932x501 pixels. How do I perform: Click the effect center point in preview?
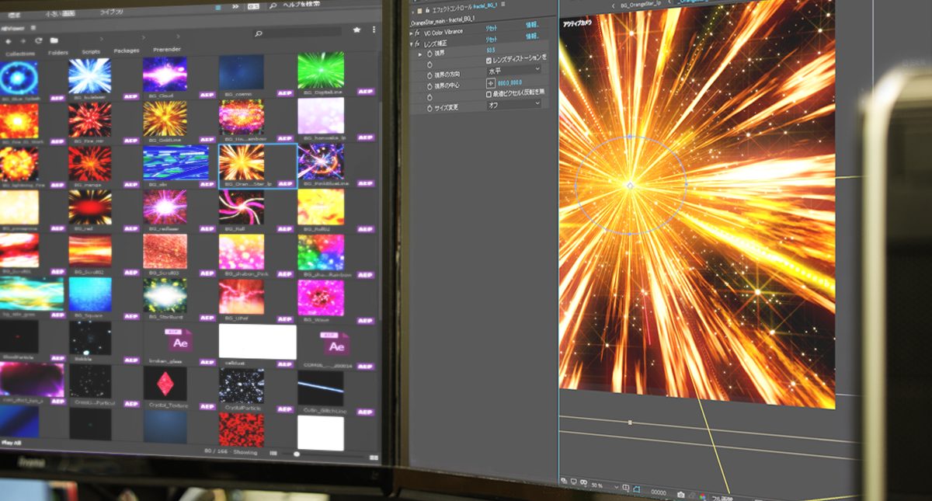coord(630,185)
